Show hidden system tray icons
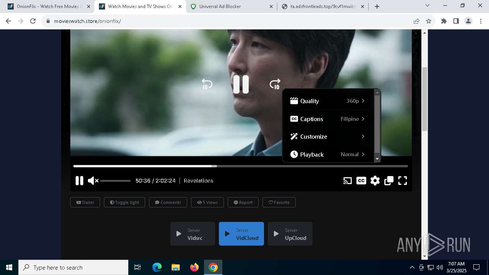This screenshot has height=275, width=489. tap(412, 267)
